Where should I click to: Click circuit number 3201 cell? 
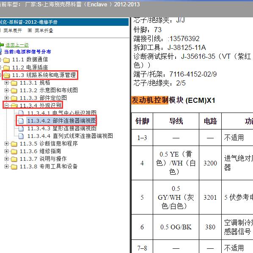point(210,197)
